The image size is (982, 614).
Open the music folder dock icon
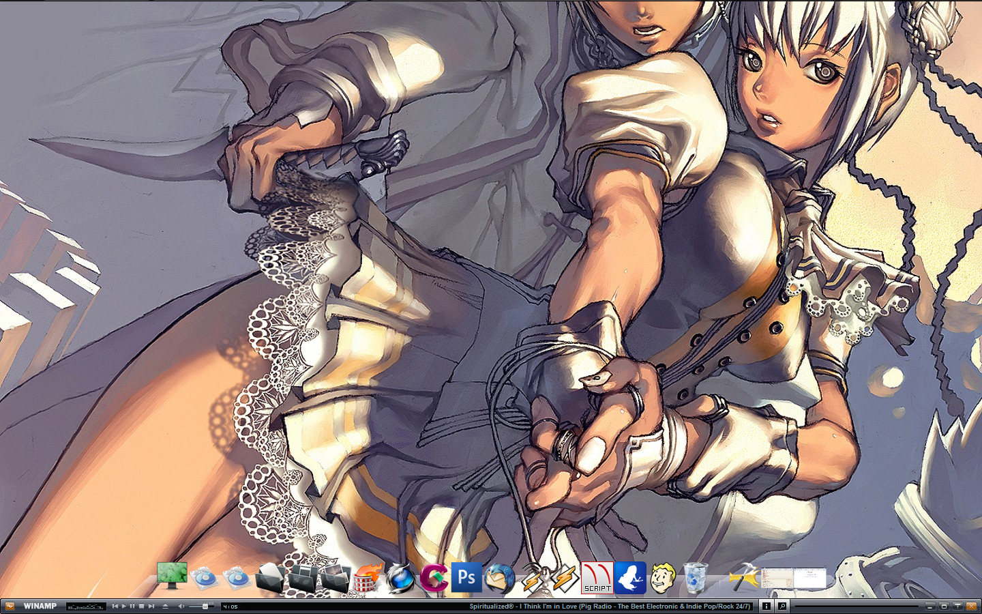[x=303, y=579]
